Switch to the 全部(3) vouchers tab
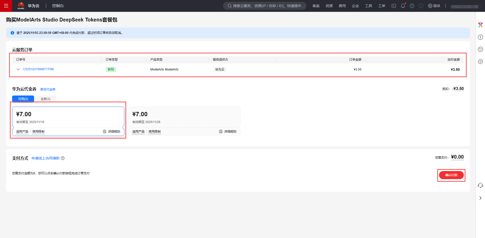Viewport: 485px width, 238px height. click(x=45, y=99)
